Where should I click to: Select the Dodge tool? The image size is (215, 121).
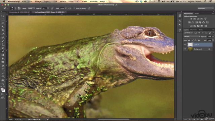[x=3, y=62]
